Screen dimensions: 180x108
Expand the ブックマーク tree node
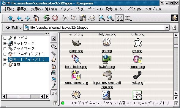5,49
